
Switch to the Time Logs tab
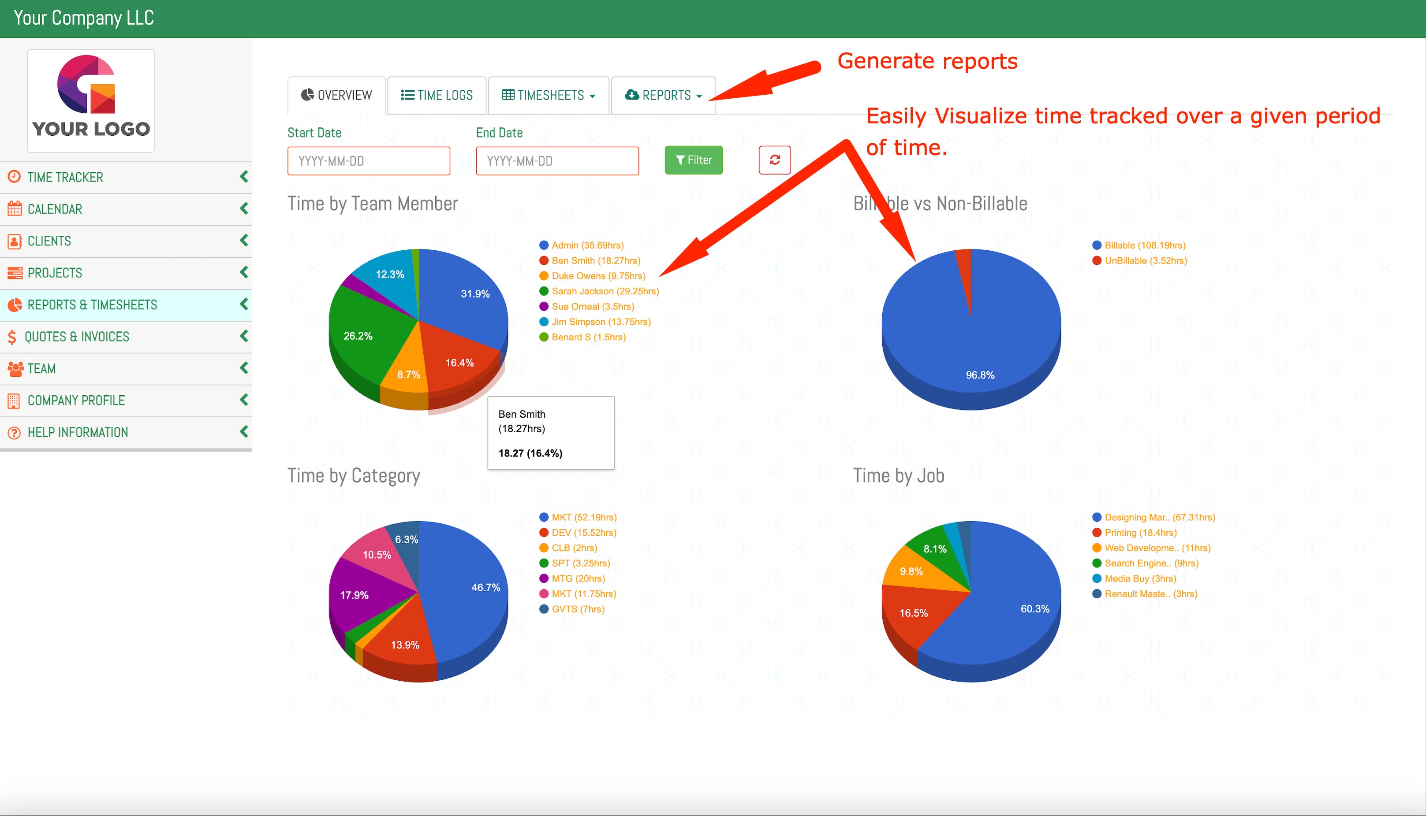coord(437,95)
